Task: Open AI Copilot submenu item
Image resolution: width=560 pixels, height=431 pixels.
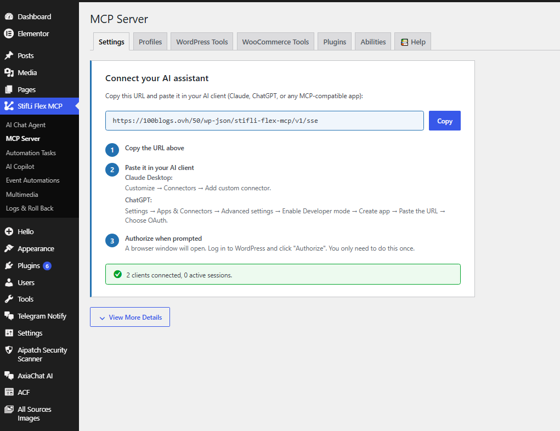Action: (20, 167)
